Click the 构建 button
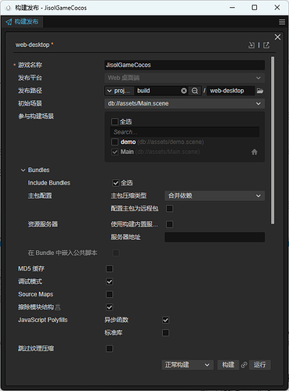 (228, 364)
